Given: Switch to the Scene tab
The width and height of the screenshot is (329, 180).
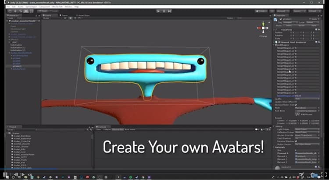Looking at the screenshot, I should click(x=50, y=15).
